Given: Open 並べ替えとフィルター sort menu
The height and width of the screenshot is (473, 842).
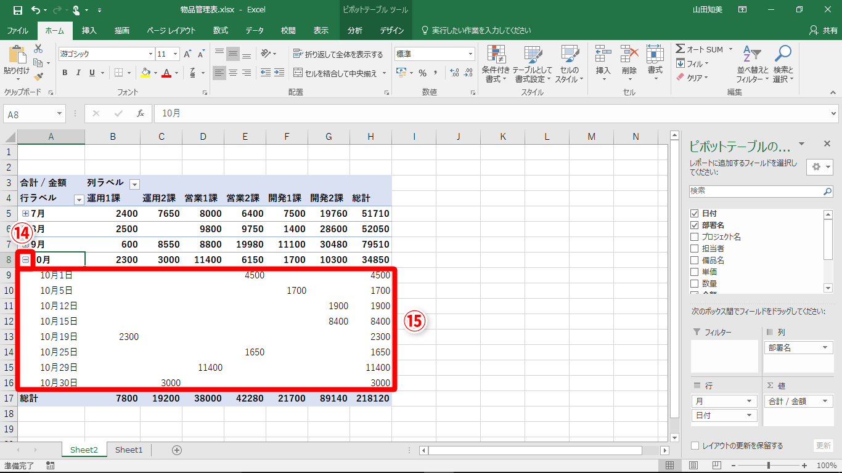Looking at the screenshot, I should [753, 64].
